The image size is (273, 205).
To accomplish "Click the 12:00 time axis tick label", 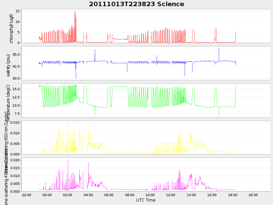I will (171, 195).
